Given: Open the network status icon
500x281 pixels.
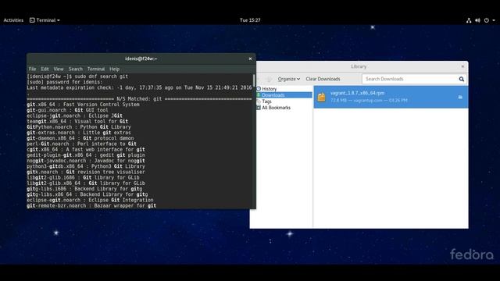Looking at the screenshot, I should (469, 20).
